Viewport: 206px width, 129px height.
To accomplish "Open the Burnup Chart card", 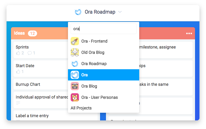I will point(28,84).
